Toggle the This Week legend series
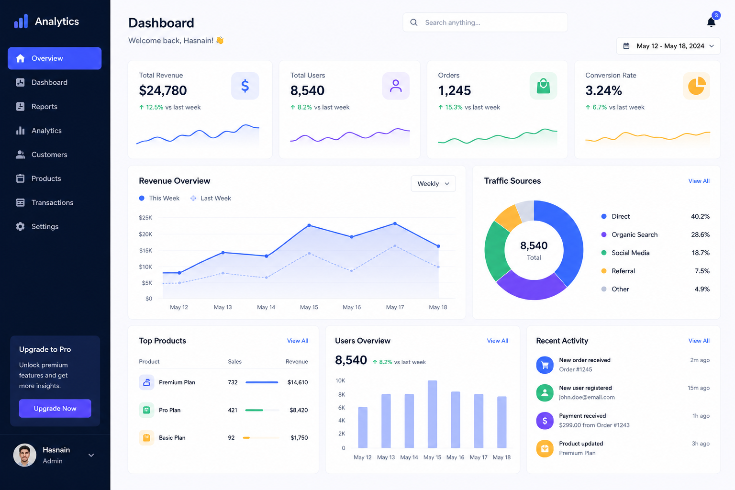 click(x=159, y=198)
